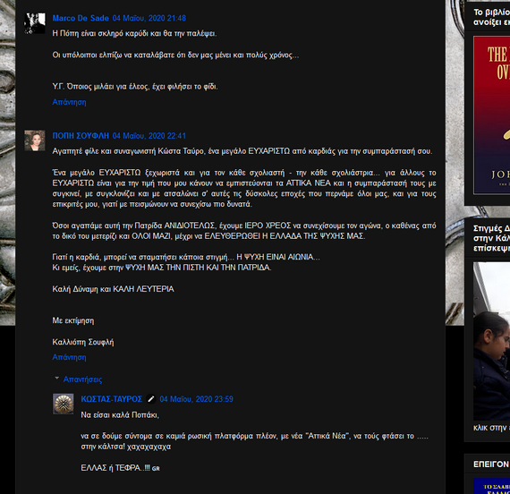Viewport: 510px width, 494px height.
Task: Collapse the Απαντήσεις replies thread arrow
Action: tap(57, 379)
